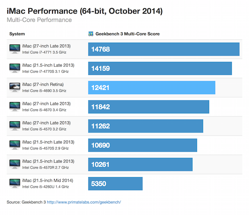Click the iMac icon for Core i7-4771 row
This screenshot has height=215, width=249.
15,49
